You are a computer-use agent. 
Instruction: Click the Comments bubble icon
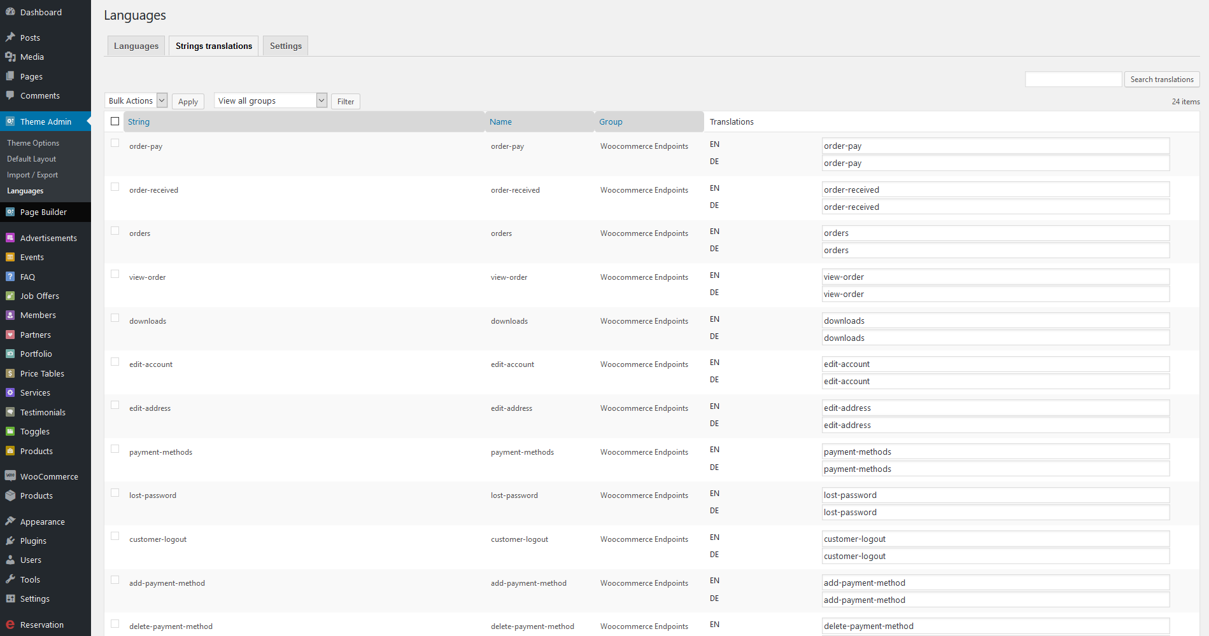[10, 95]
